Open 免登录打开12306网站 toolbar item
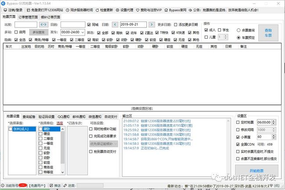285x190 pixels. click(45, 10)
